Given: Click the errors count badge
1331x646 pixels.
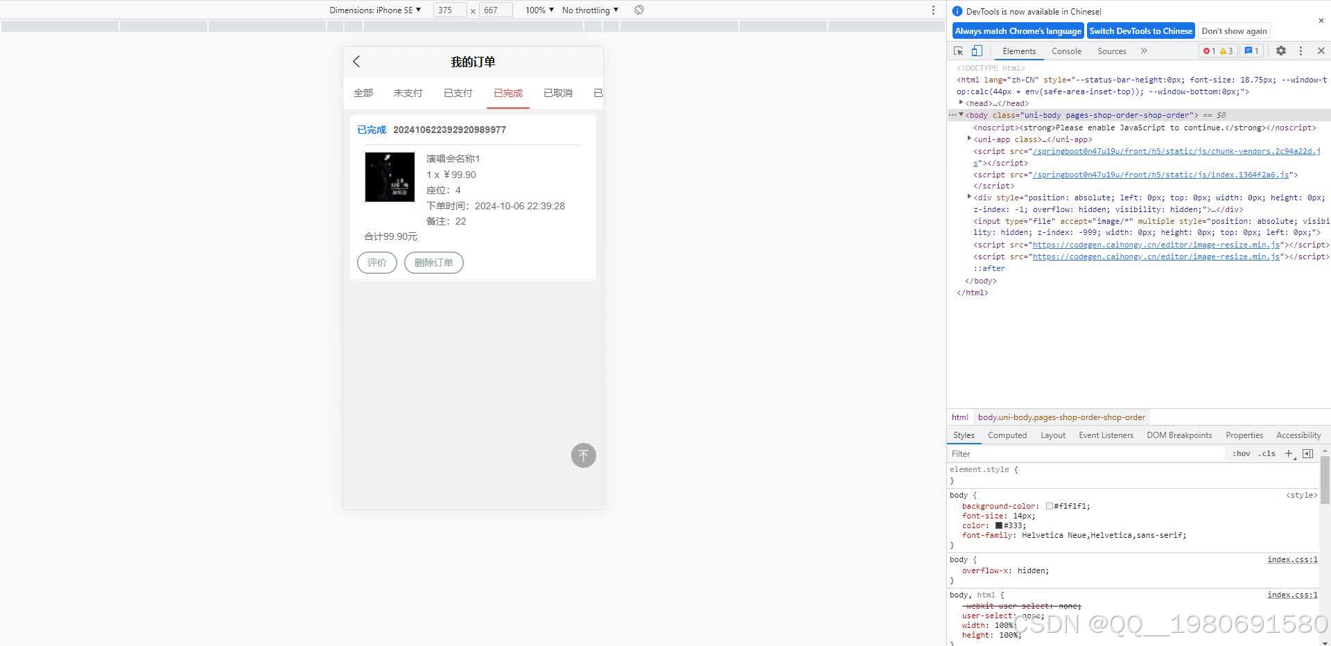Looking at the screenshot, I should point(1209,51).
